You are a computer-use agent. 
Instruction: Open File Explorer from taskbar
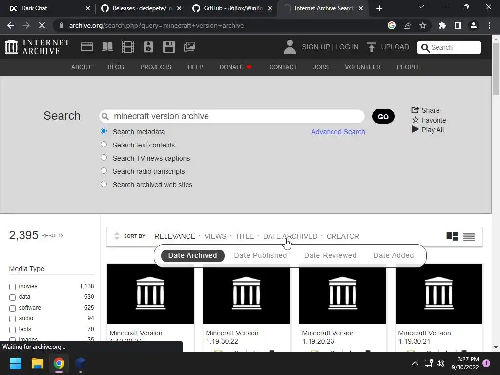click(x=37, y=363)
